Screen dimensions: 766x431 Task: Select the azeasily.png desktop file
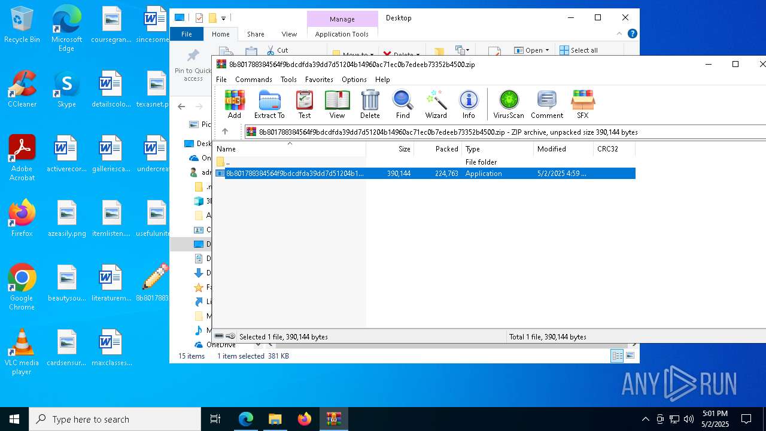pos(67,218)
